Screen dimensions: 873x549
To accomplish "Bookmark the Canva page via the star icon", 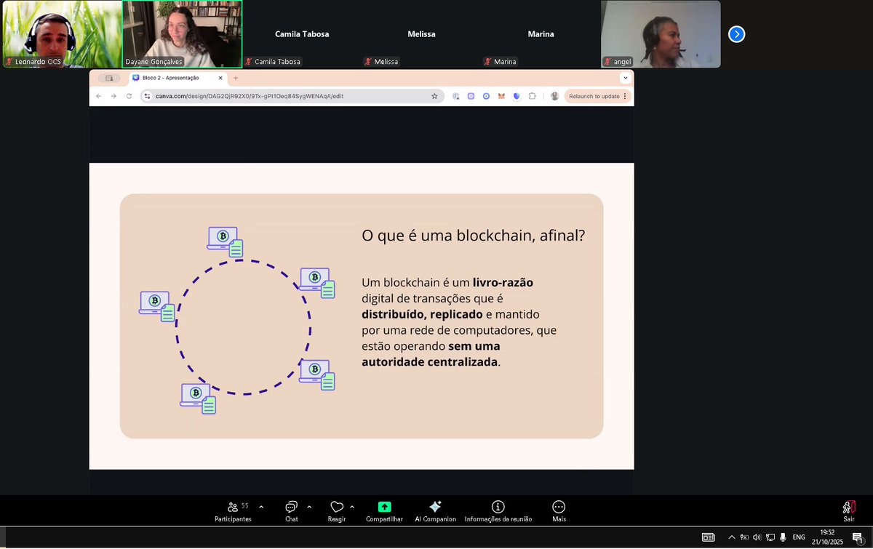I will [x=435, y=95].
